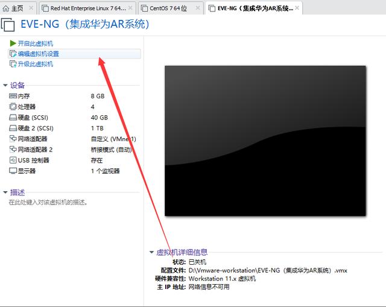Select the 网络适配器 2 network icon

[13, 150]
